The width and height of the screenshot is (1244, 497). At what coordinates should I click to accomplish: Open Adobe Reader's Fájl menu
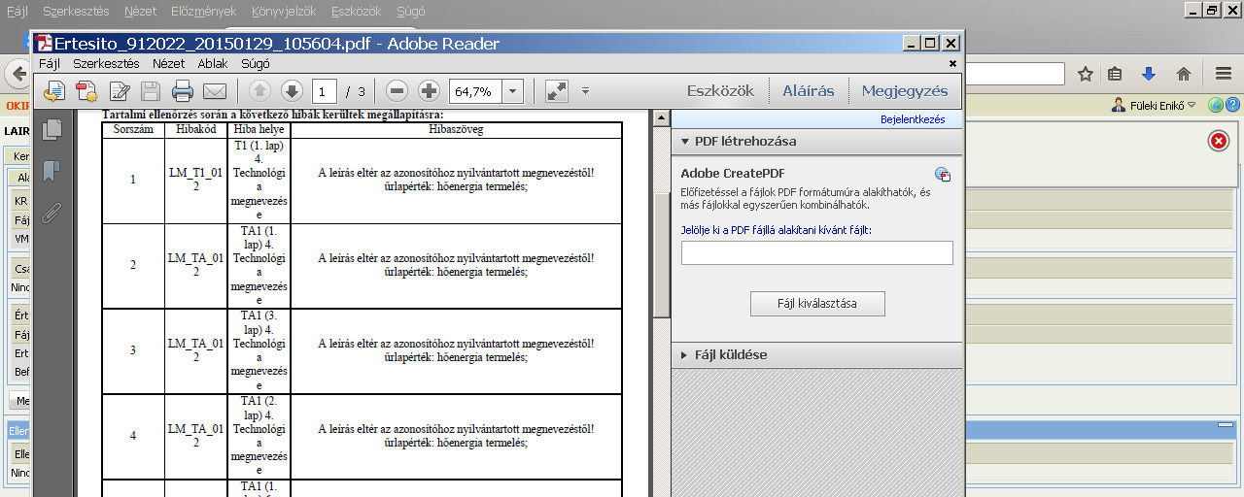coord(49,63)
